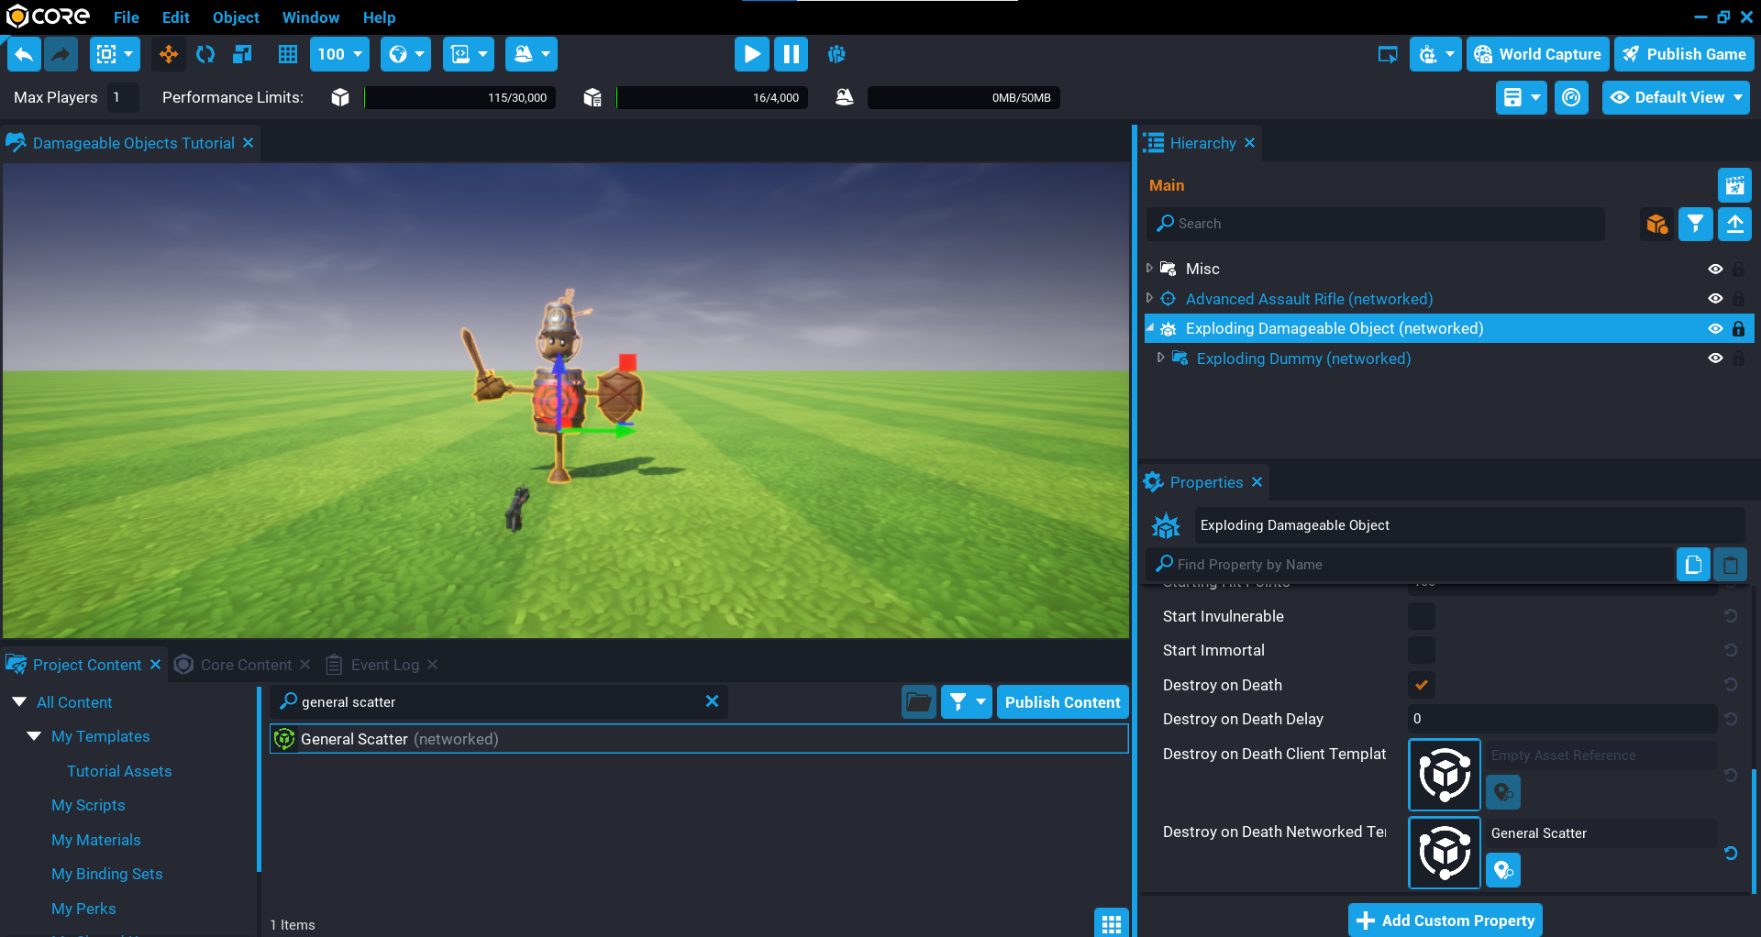Click the Hierarchy filter funnel icon
This screenshot has width=1761, height=937.
tap(1695, 224)
